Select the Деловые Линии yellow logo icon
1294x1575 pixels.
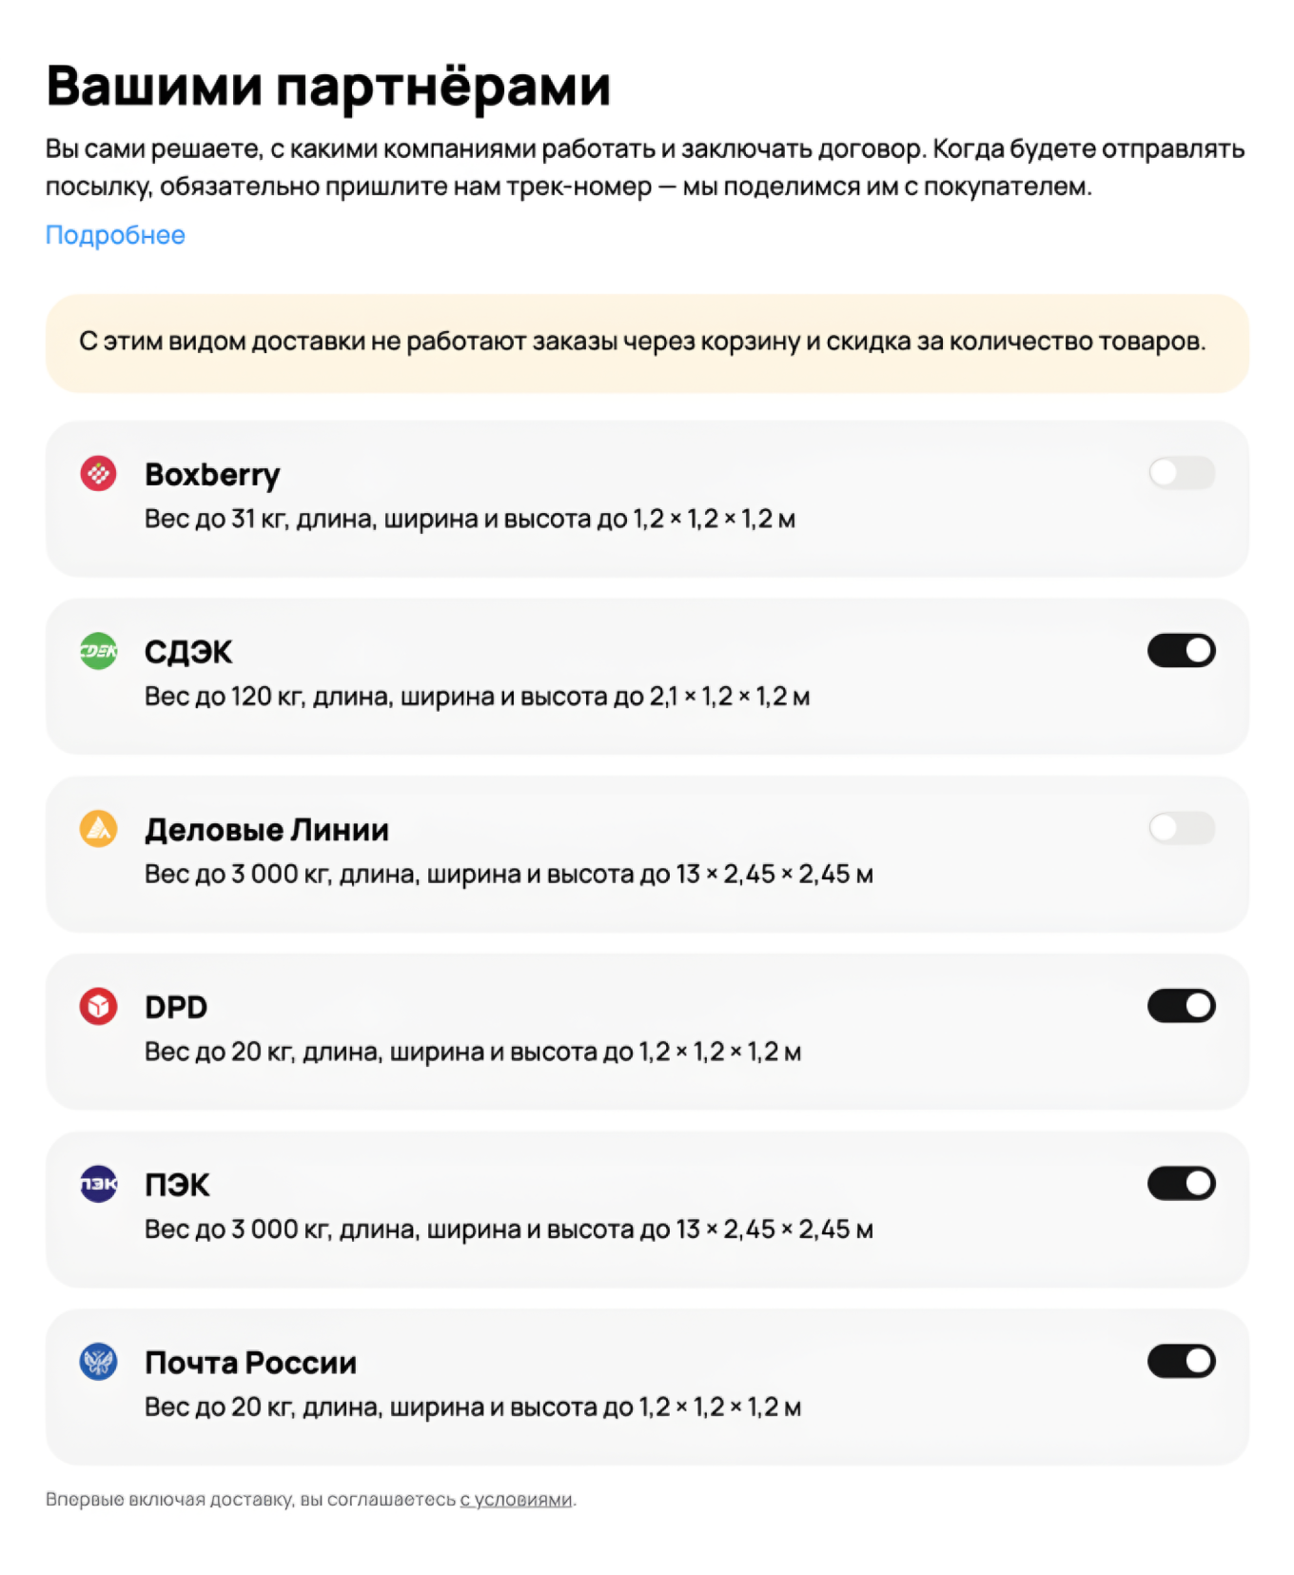97,828
